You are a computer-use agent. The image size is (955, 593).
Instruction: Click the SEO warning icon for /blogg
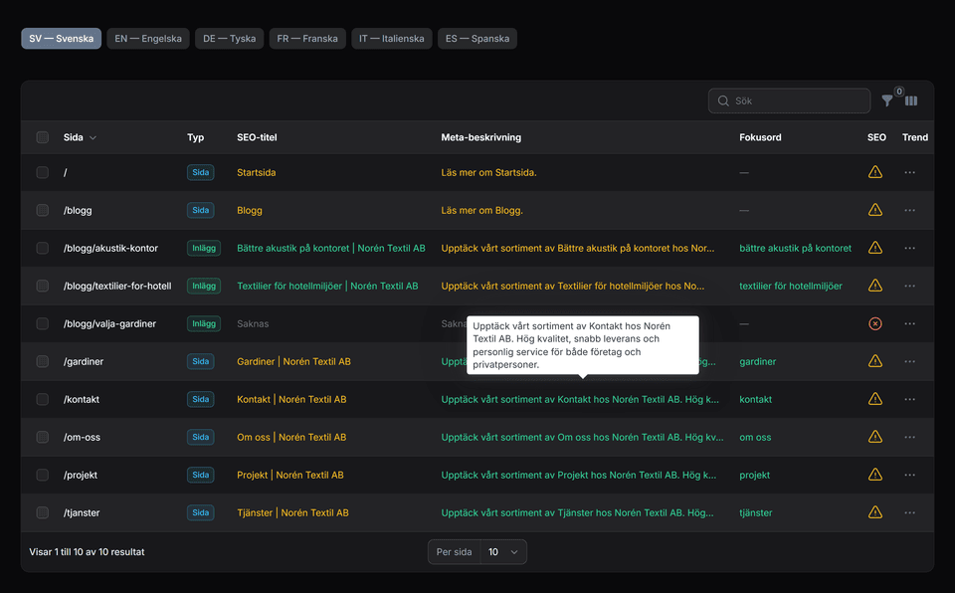click(875, 210)
